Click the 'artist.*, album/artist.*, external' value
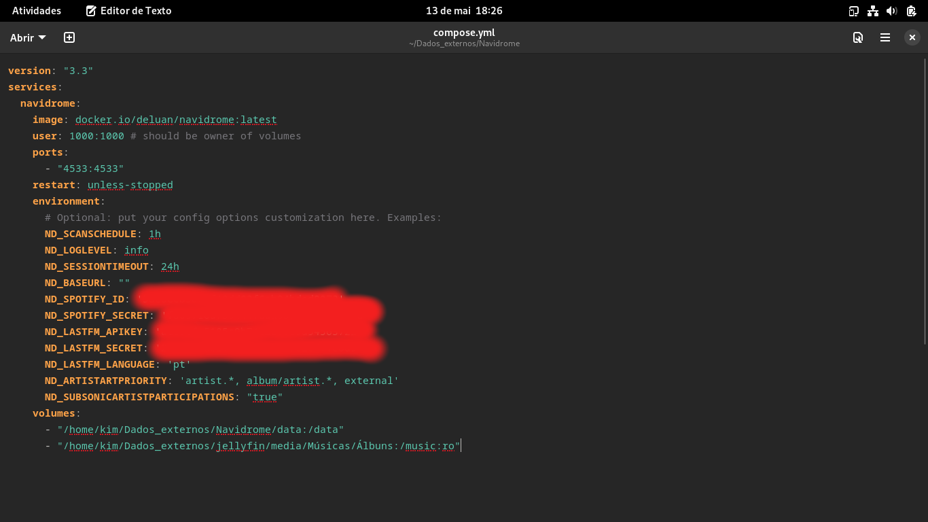Image resolution: width=928 pixels, height=522 pixels. (x=289, y=381)
